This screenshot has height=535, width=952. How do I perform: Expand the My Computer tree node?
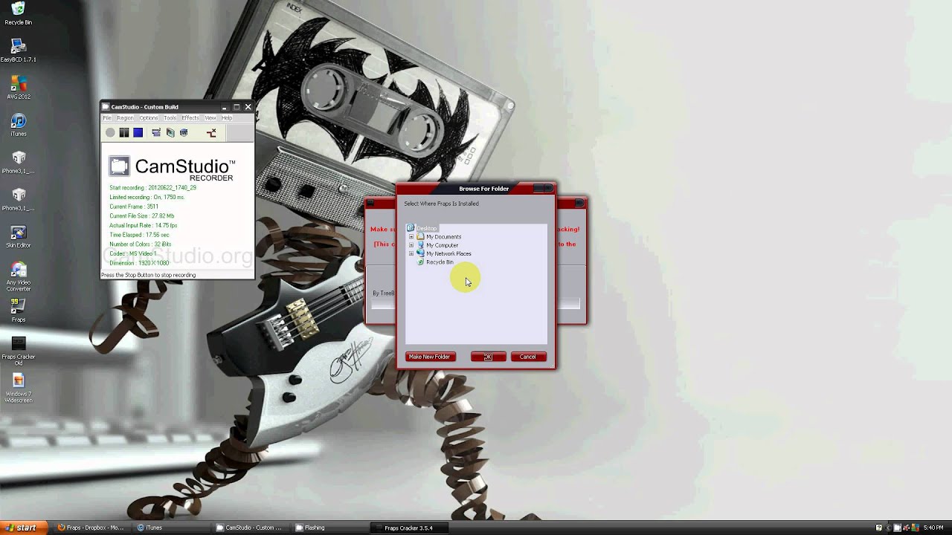click(x=411, y=245)
